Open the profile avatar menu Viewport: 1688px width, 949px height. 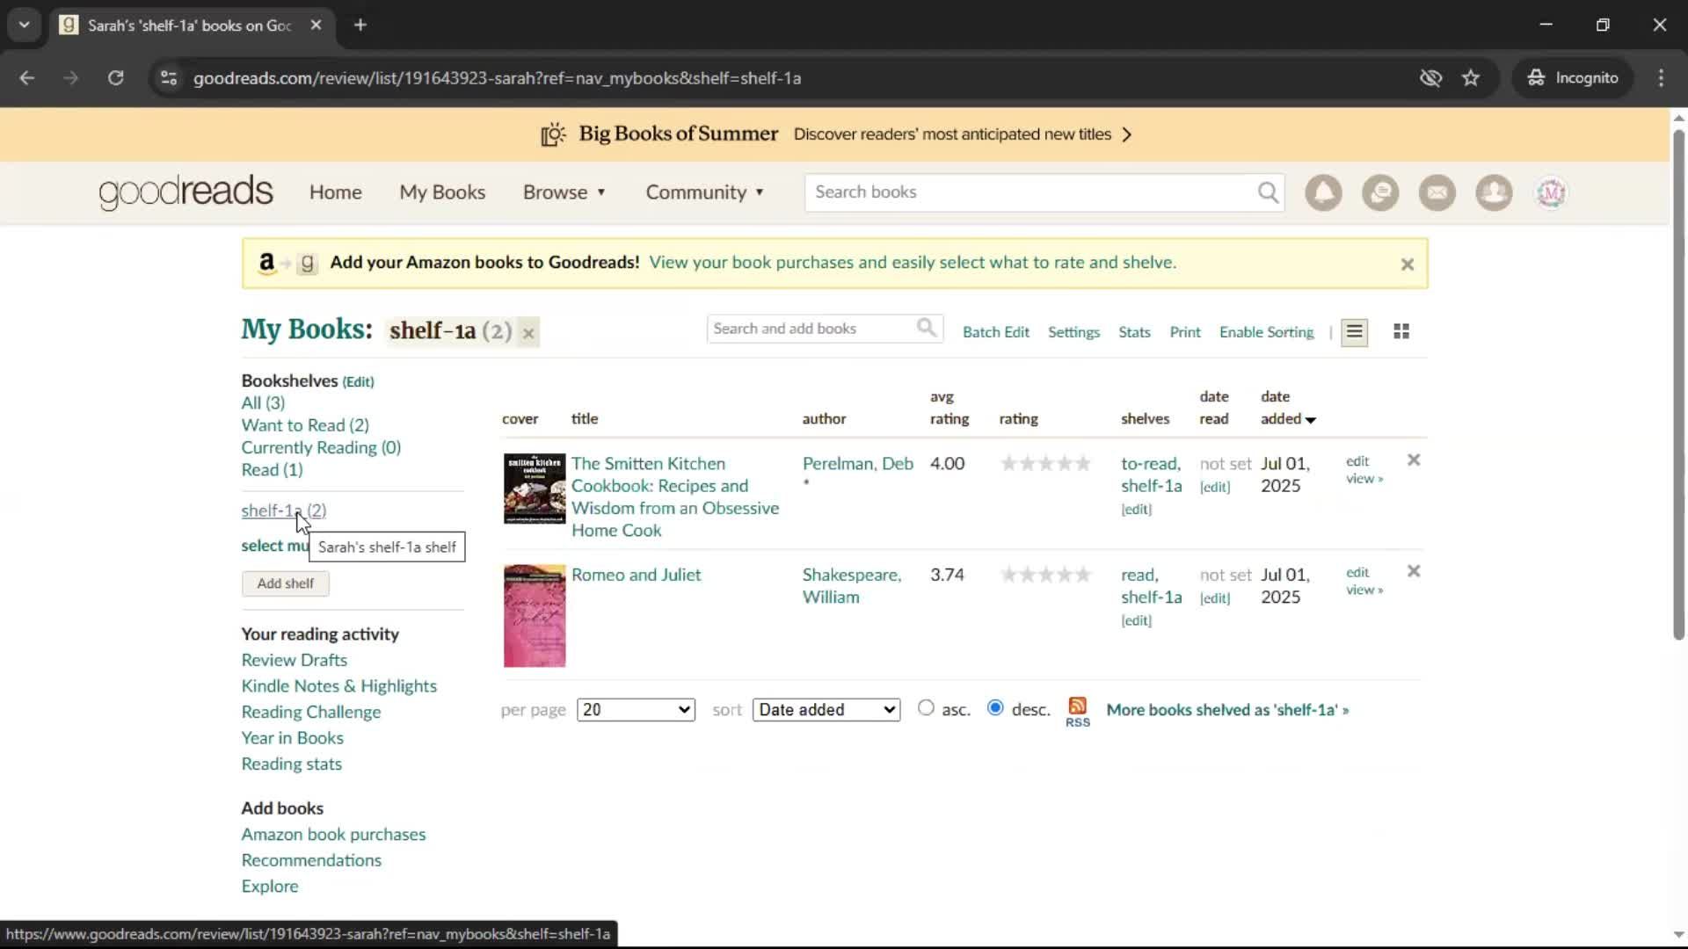(1551, 192)
